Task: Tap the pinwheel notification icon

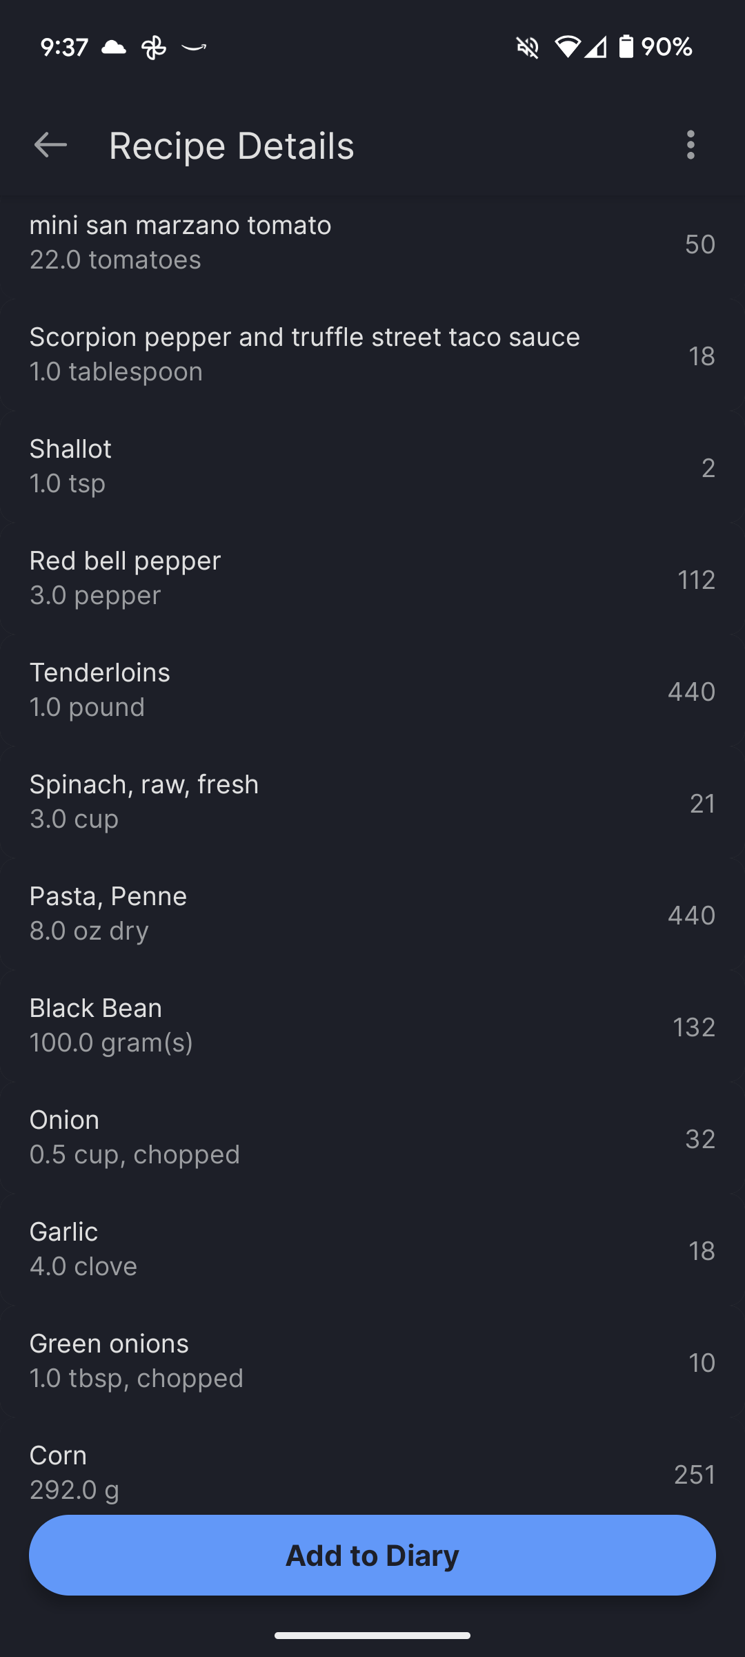Action: [154, 48]
